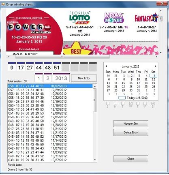Toggle the Monday draw-day checkbox

[x=115, y=103]
